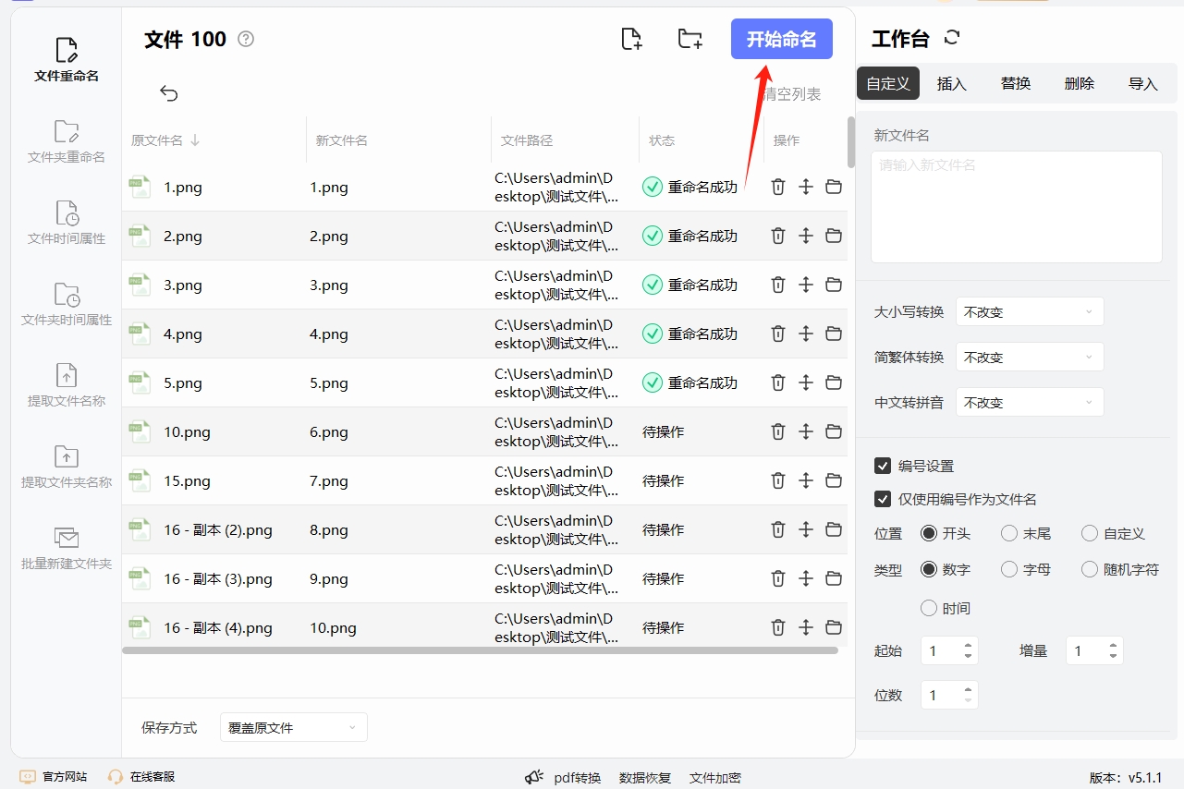
Task: Select the 数字 type radio button
Action: (x=929, y=569)
